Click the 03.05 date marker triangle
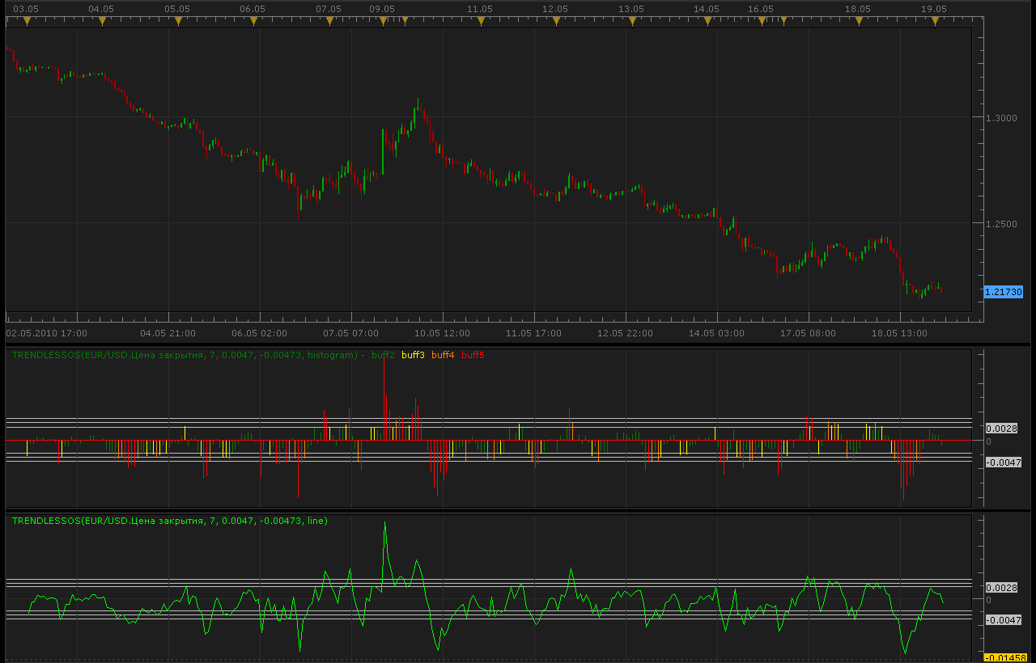The width and height of the screenshot is (1036, 663). click(x=27, y=22)
